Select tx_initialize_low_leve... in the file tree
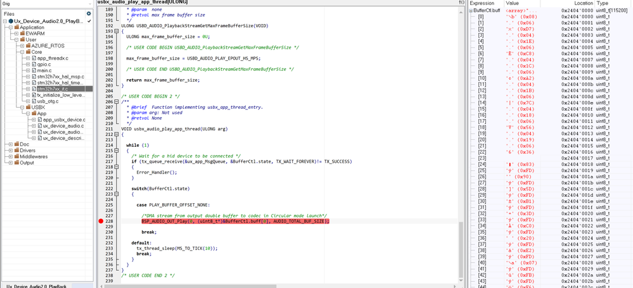The height and width of the screenshot is (288, 633). pos(61,95)
